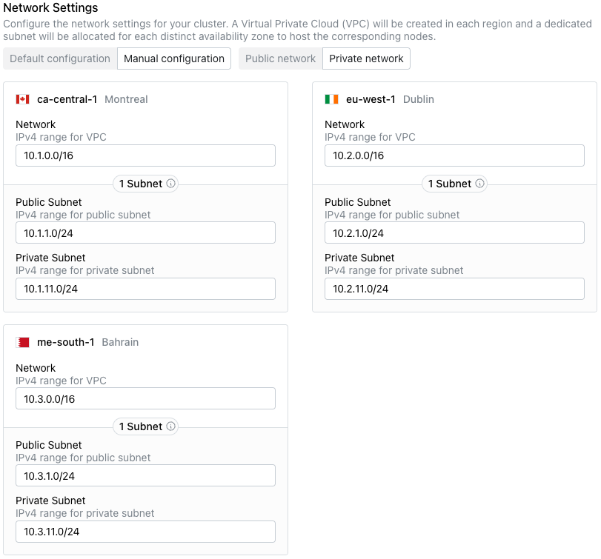The height and width of the screenshot is (559, 601).
Task: Click the info icon beside eu-west-1's Subnet badge
Action: click(x=479, y=184)
